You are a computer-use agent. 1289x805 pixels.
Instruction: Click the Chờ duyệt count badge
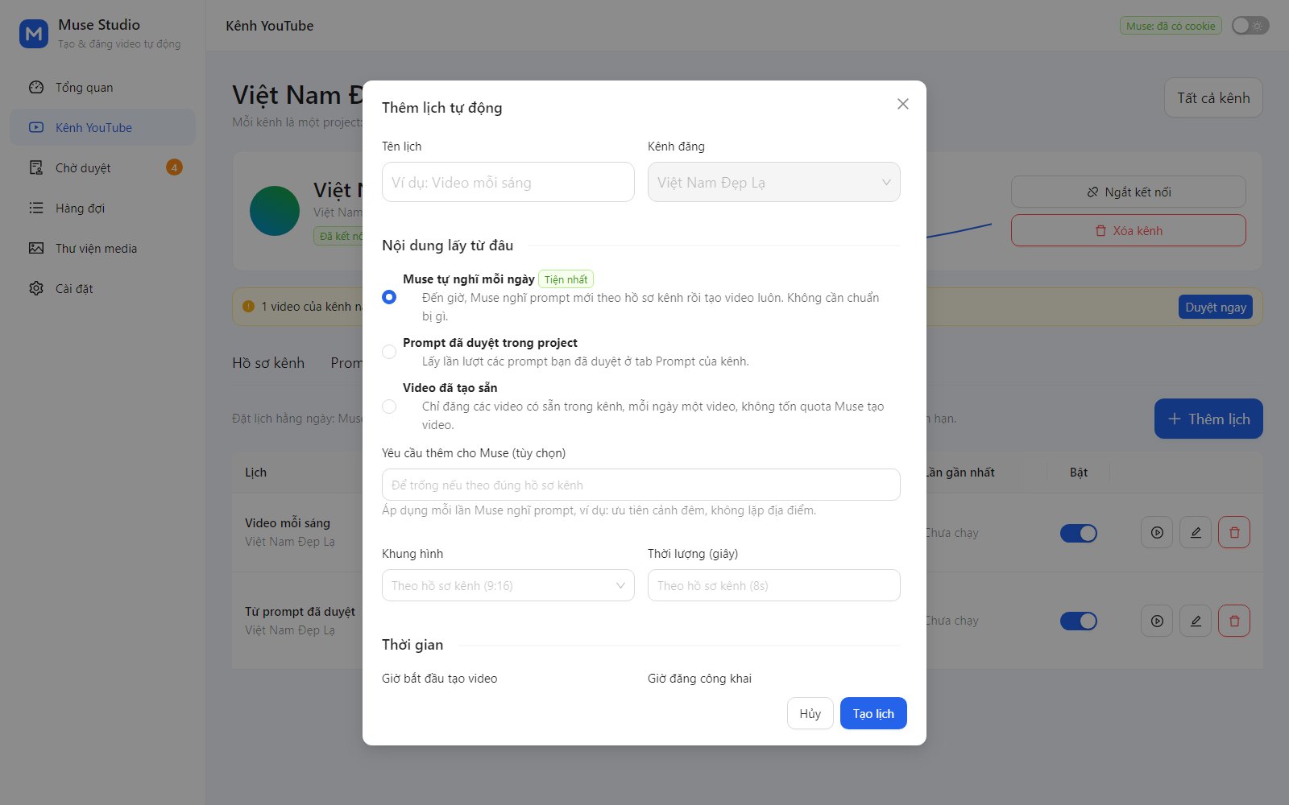click(x=174, y=167)
